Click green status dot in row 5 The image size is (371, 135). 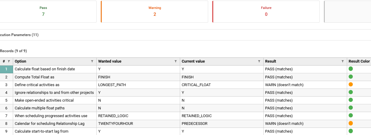351,100
